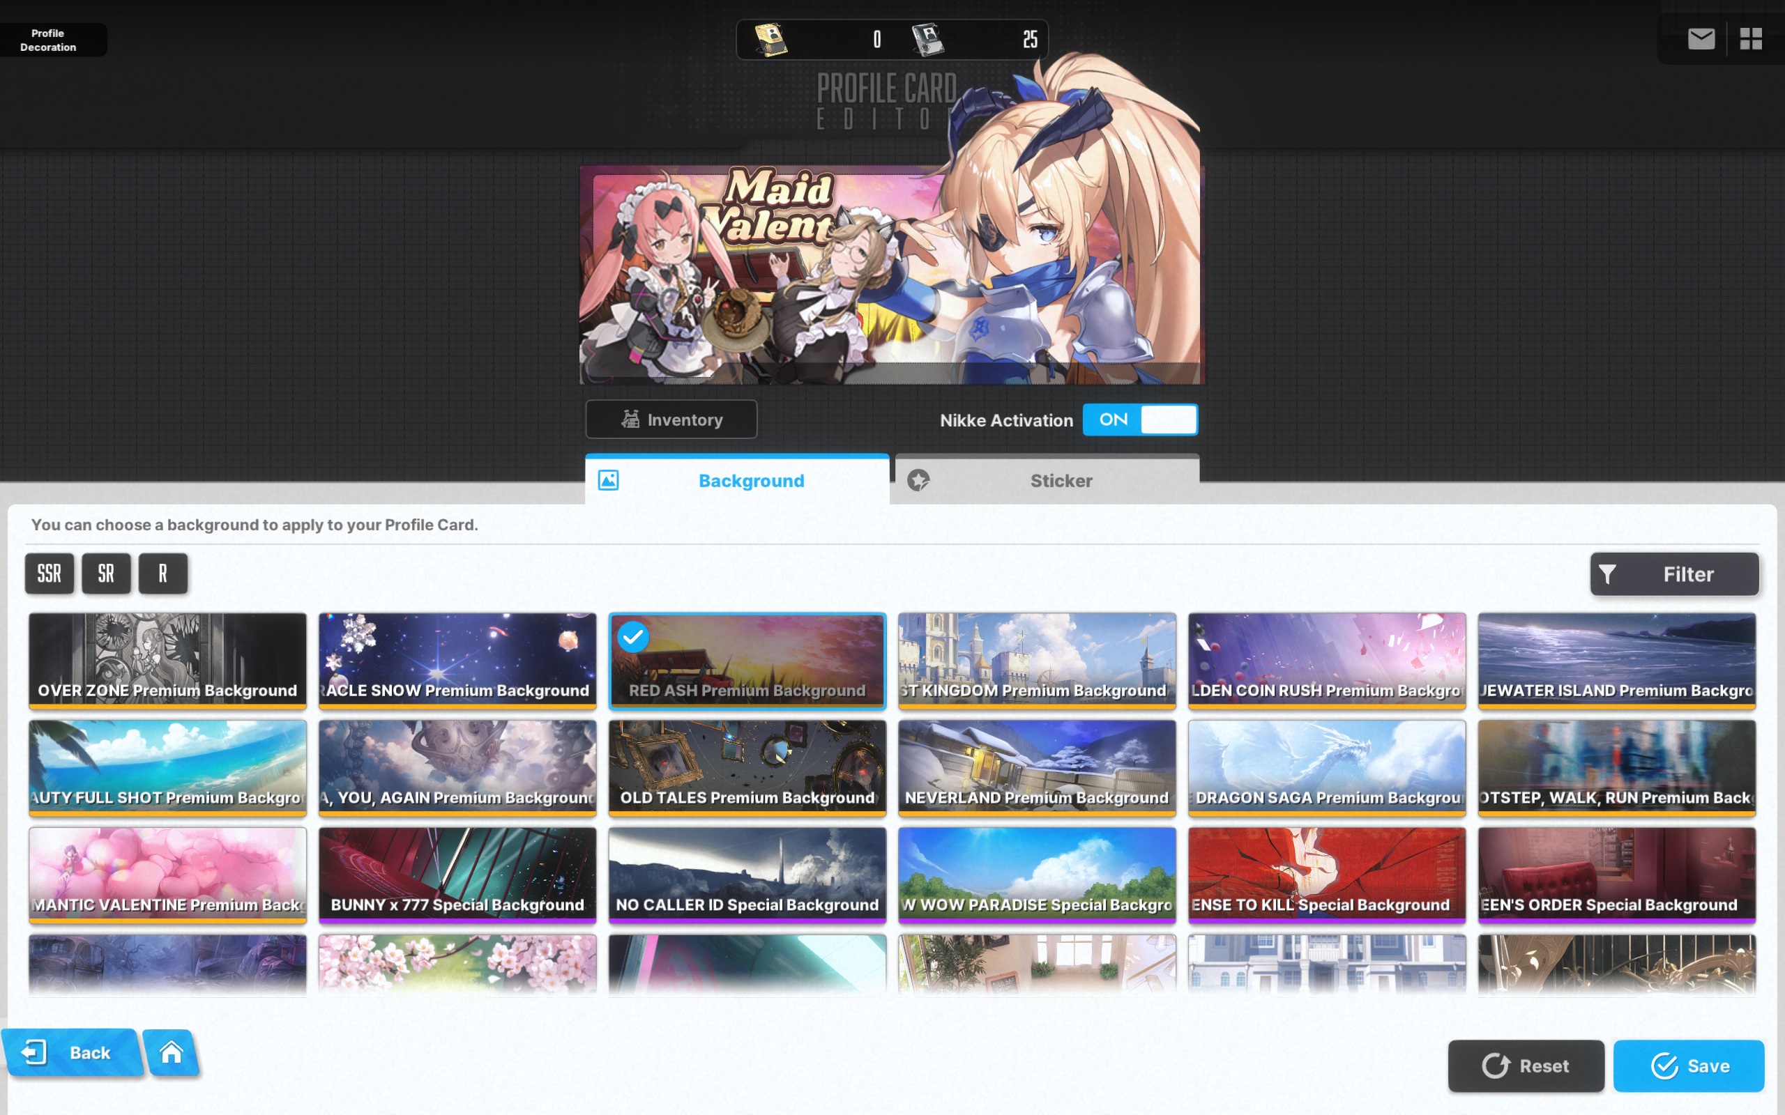Select GOLDEN COIN RUSH Premium Background
This screenshot has height=1115, width=1785.
point(1327,661)
